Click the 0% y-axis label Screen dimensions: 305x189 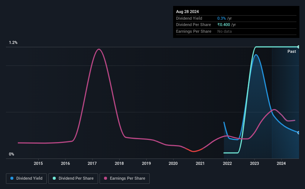[12, 154]
